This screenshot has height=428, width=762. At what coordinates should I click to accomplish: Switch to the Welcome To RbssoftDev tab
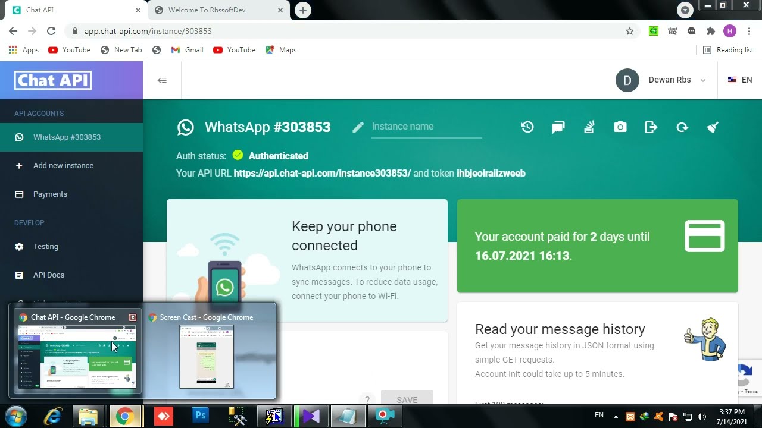pos(217,10)
